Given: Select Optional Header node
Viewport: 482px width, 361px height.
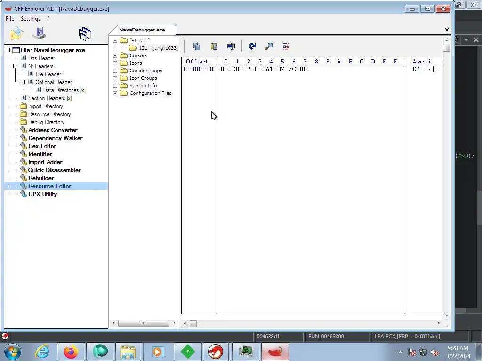Looking at the screenshot, I should [54, 82].
